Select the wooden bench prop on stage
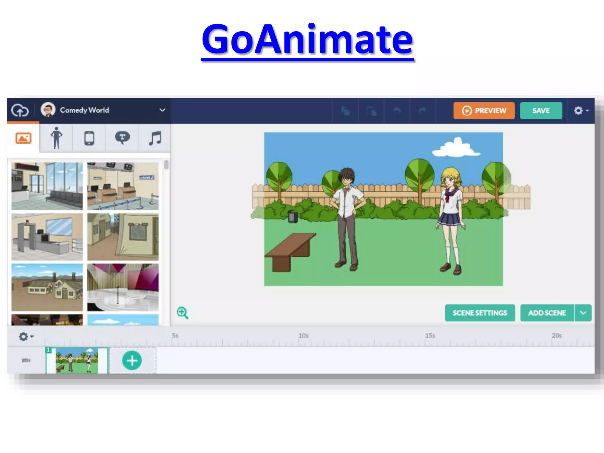The height and width of the screenshot is (453, 604). [290, 252]
